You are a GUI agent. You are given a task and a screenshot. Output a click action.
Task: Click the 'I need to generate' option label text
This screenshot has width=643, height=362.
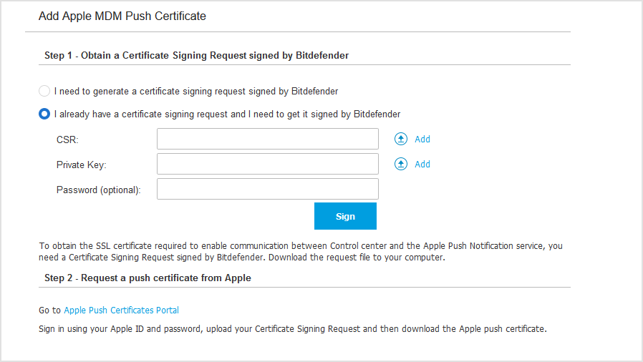(x=195, y=91)
